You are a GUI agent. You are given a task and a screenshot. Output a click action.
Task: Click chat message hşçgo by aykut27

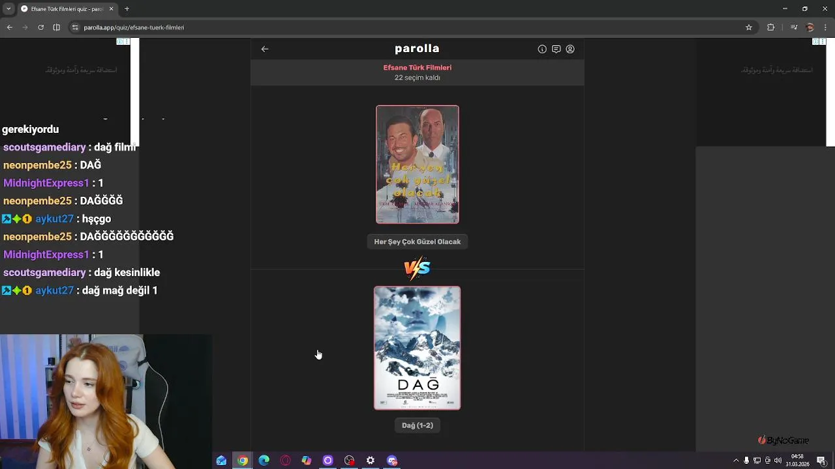pos(97,219)
